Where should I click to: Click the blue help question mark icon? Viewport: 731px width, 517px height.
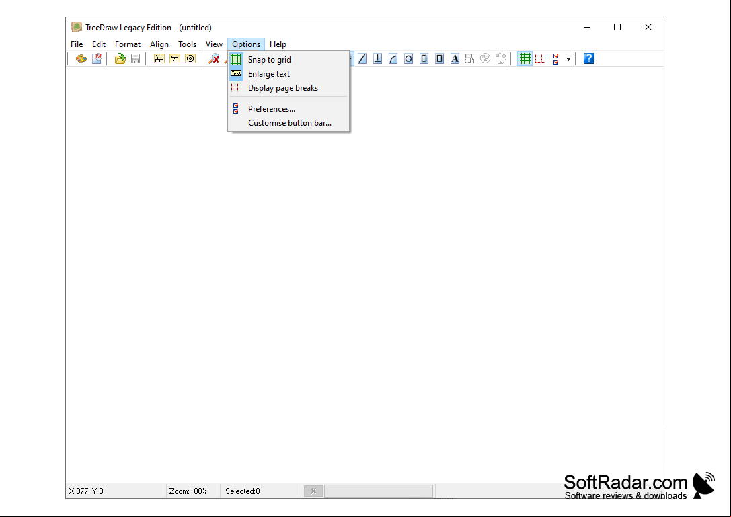tap(589, 58)
